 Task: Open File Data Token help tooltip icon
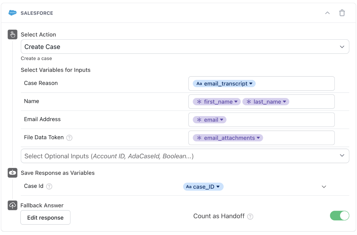pos(69,138)
